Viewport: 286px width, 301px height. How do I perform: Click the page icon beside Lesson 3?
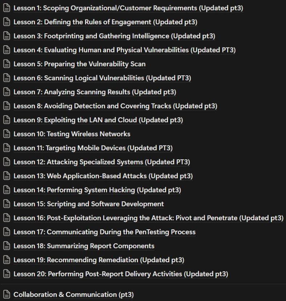[6, 36]
